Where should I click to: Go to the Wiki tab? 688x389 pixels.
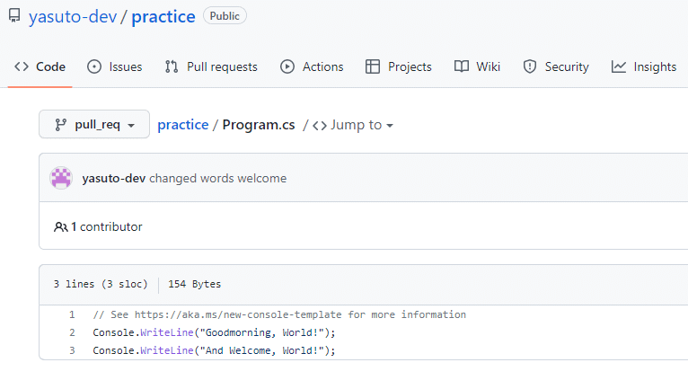[x=488, y=66]
